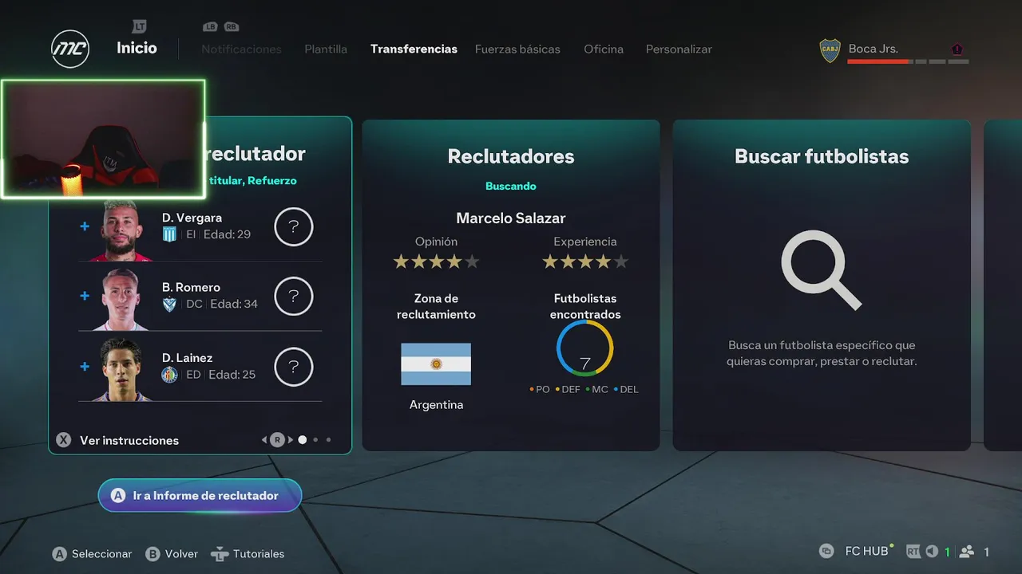The image size is (1022, 574).
Task: Go to the Oficina tab
Action: pyautogui.click(x=604, y=49)
